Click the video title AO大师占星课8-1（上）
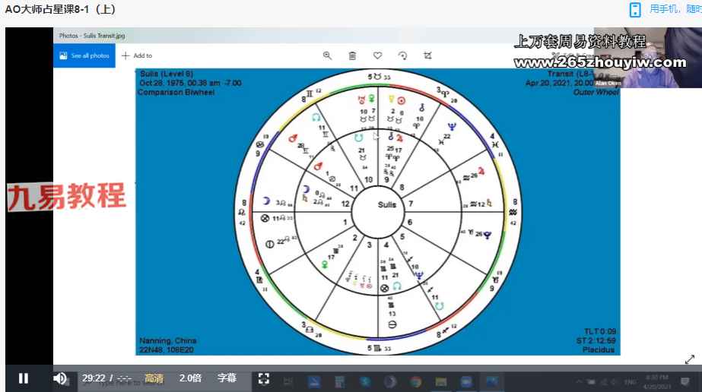702x392 pixels. coord(60,9)
